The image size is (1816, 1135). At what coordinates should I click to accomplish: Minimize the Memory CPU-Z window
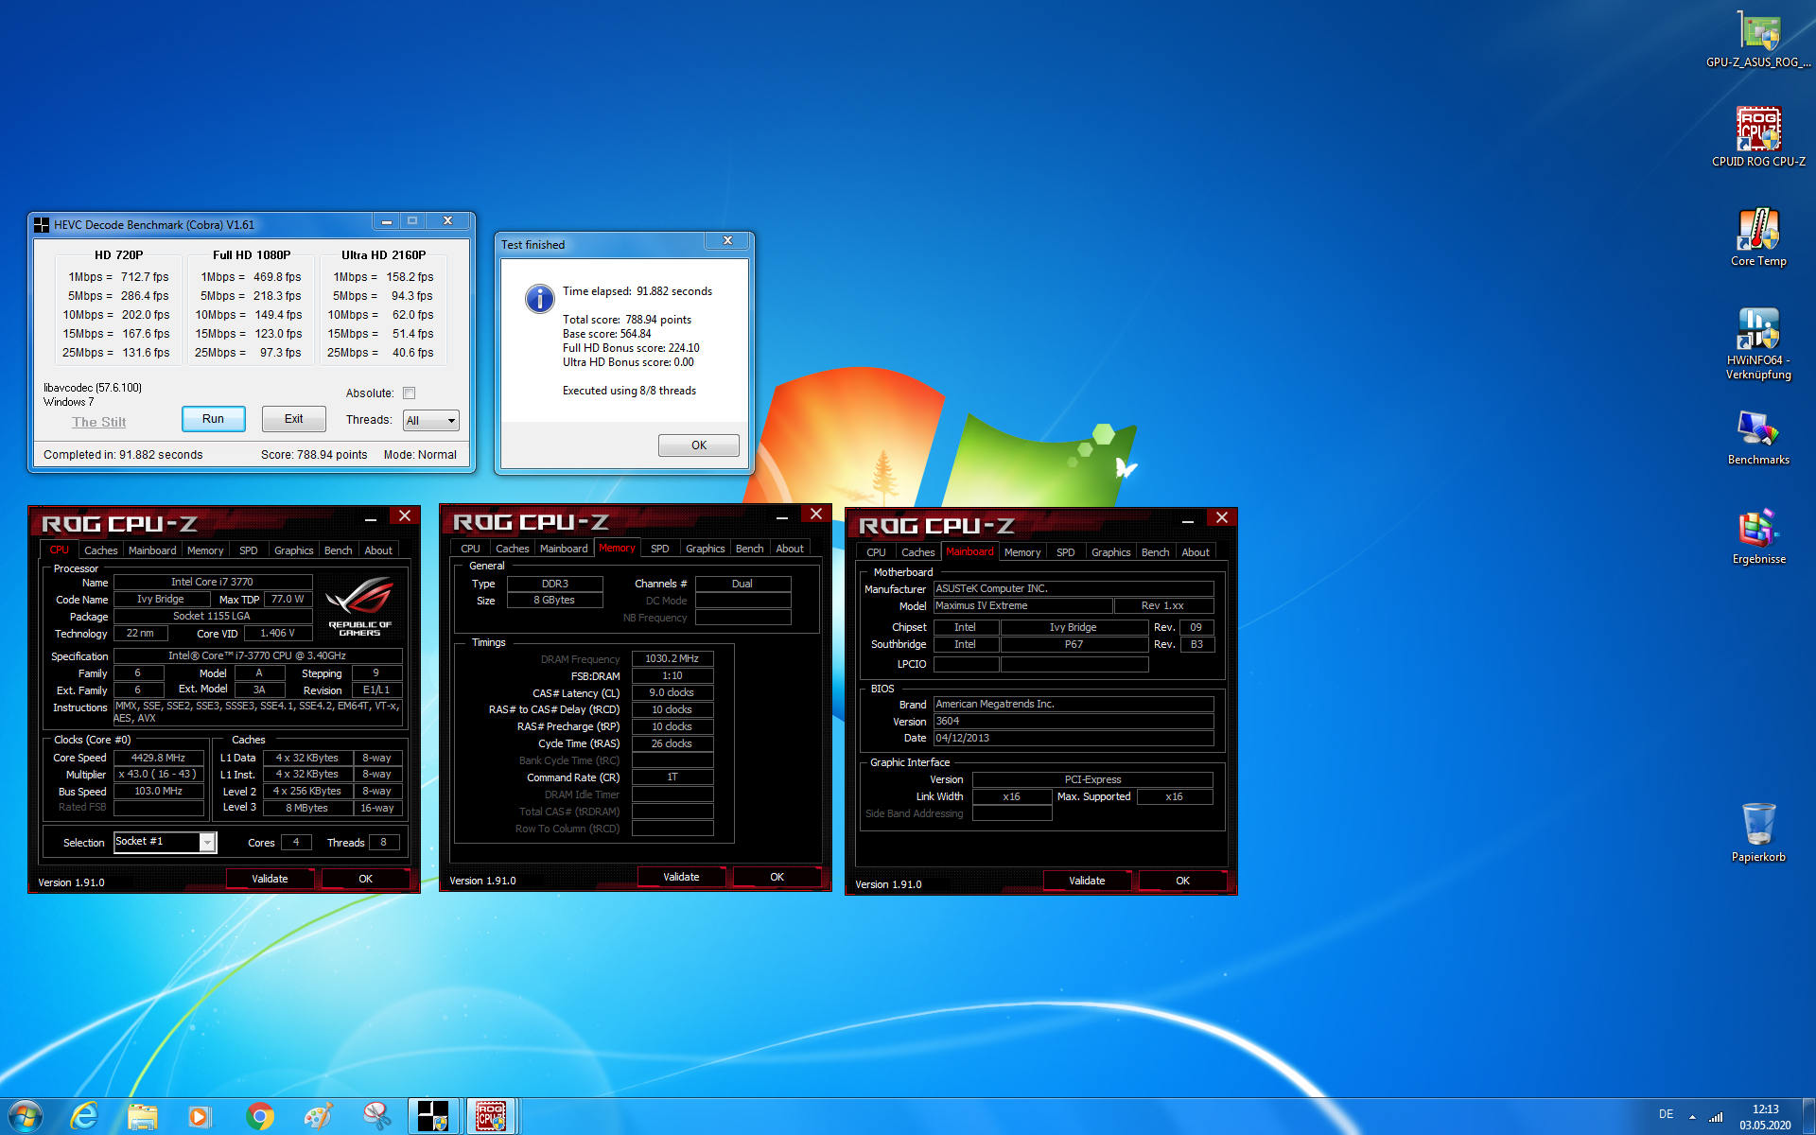tap(782, 516)
